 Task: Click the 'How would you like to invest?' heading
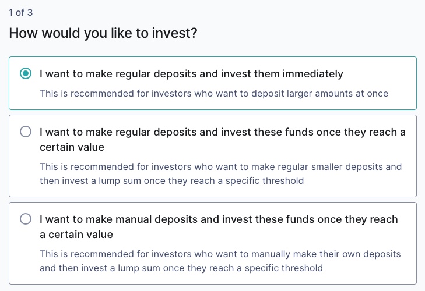pyautogui.click(x=103, y=33)
